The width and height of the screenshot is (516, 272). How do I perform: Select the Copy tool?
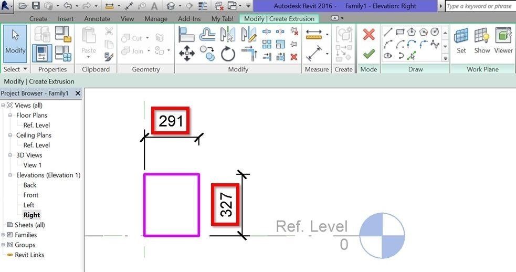(207, 54)
